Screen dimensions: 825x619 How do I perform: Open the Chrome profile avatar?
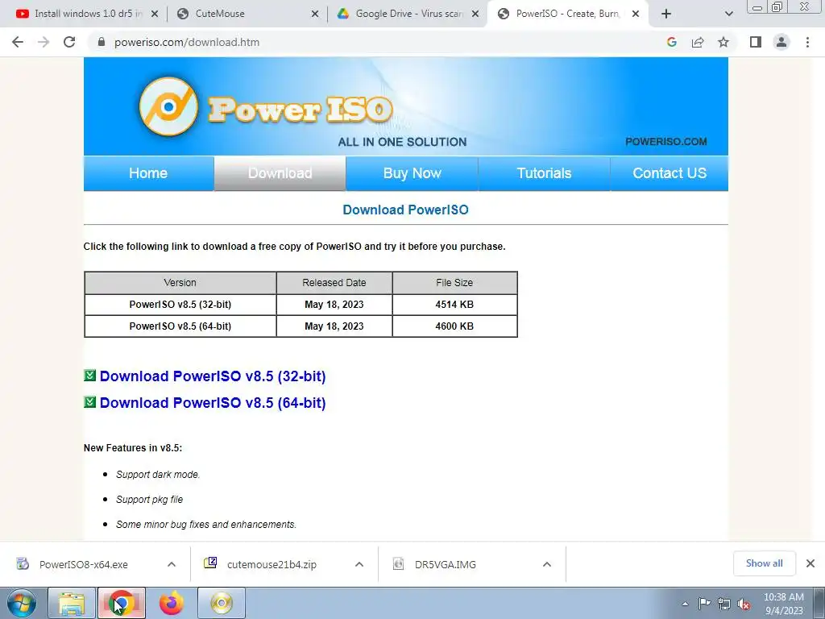(x=781, y=42)
